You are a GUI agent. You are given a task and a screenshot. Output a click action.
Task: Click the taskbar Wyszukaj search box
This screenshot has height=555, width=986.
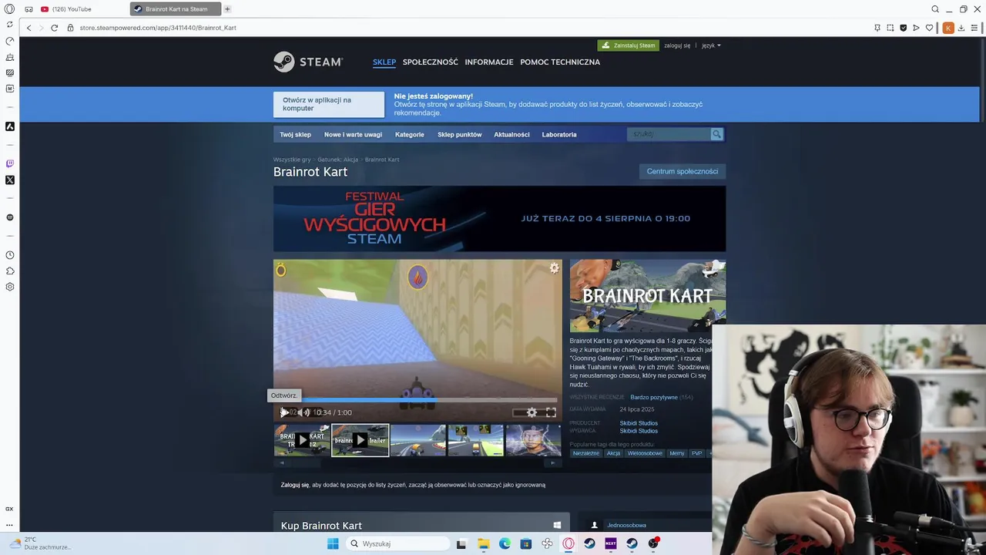point(396,543)
